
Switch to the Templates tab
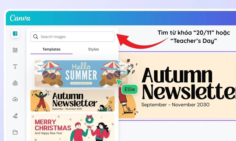[51, 49]
